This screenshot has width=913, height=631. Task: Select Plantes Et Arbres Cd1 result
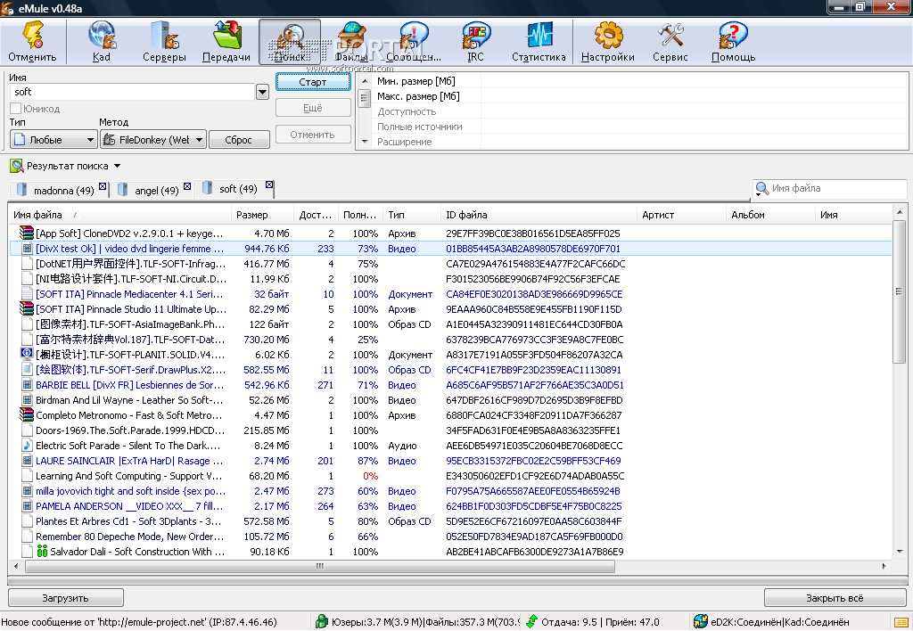coord(450,521)
